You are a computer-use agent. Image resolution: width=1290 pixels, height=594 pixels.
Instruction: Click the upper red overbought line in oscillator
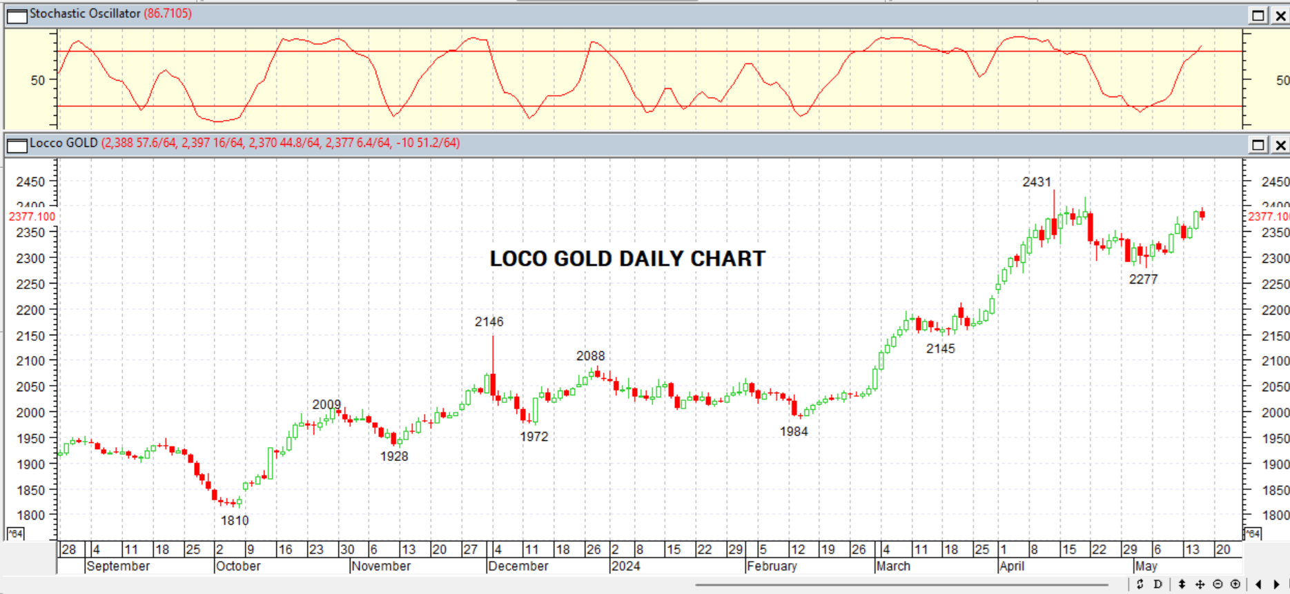point(649,52)
